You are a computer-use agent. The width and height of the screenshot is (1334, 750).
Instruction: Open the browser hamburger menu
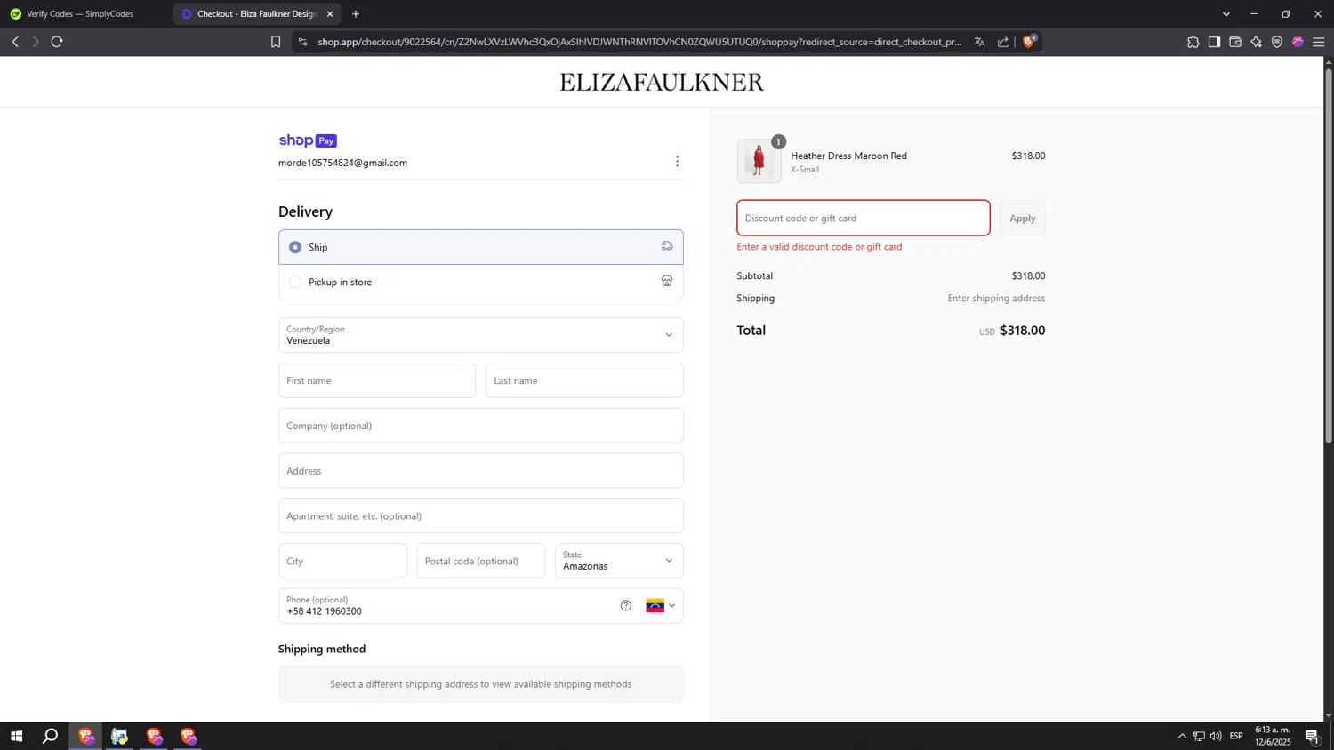point(1319,42)
